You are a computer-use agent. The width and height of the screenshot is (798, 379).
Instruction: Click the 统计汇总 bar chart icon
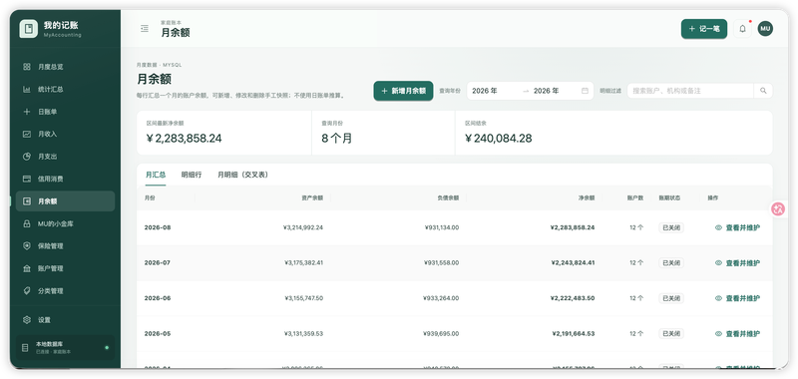[27, 89]
